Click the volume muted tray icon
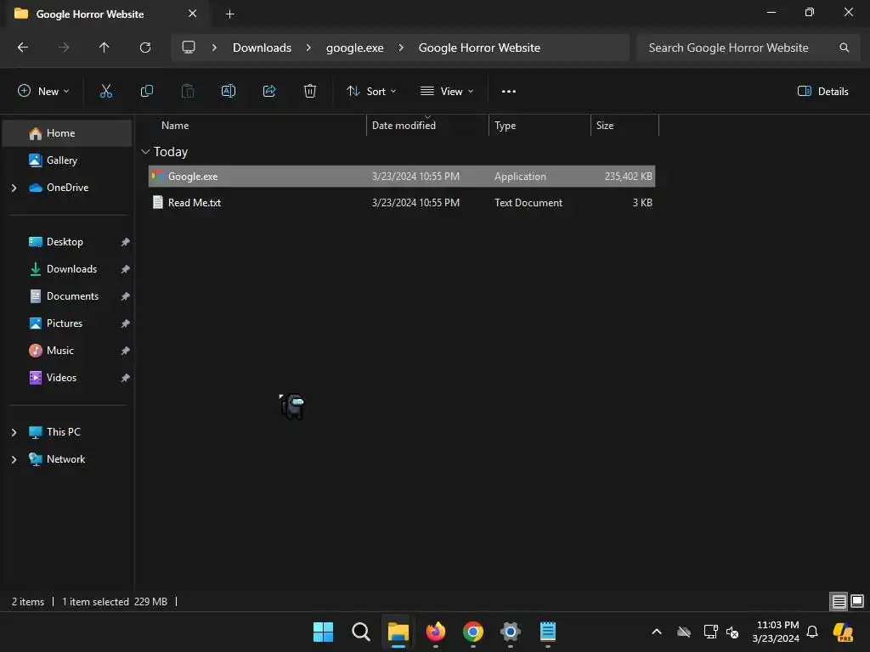 point(732,632)
